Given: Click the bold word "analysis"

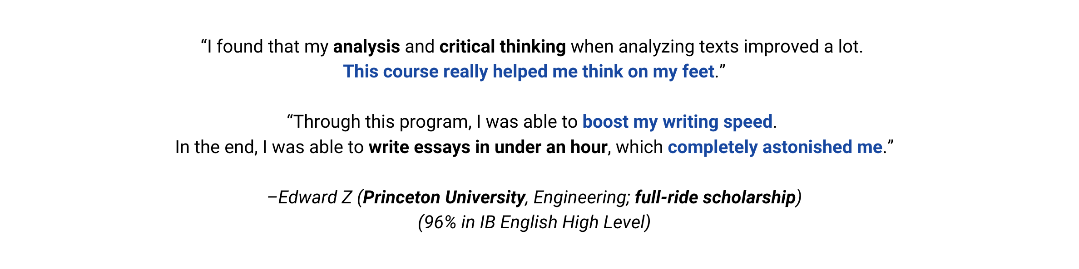Looking at the screenshot, I should (366, 47).
